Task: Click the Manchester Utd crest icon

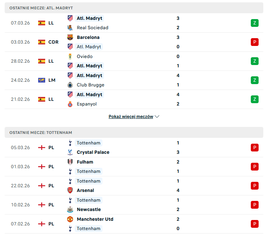Action: (x=70, y=219)
